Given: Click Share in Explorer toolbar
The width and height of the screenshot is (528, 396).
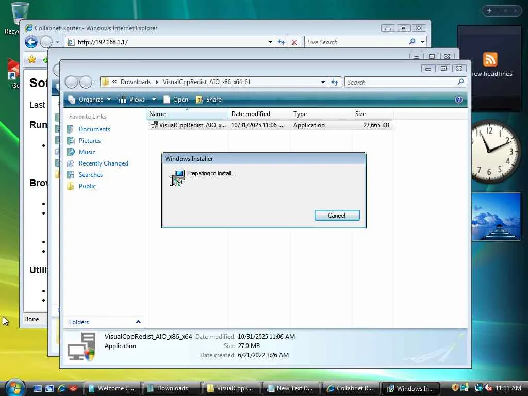Looking at the screenshot, I should click(209, 100).
